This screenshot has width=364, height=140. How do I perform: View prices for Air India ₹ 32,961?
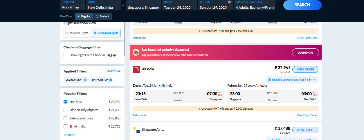pos(305,69)
